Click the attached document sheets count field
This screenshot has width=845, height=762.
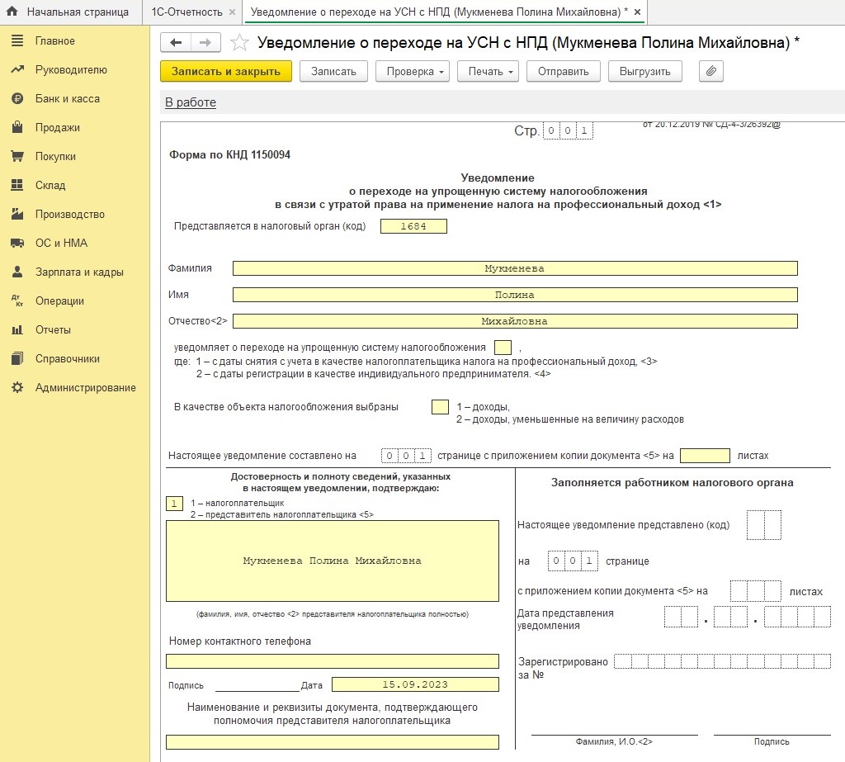[705, 456]
